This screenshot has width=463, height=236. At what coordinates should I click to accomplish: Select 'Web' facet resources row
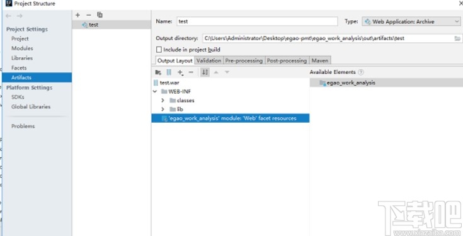click(x=231, y=118)
